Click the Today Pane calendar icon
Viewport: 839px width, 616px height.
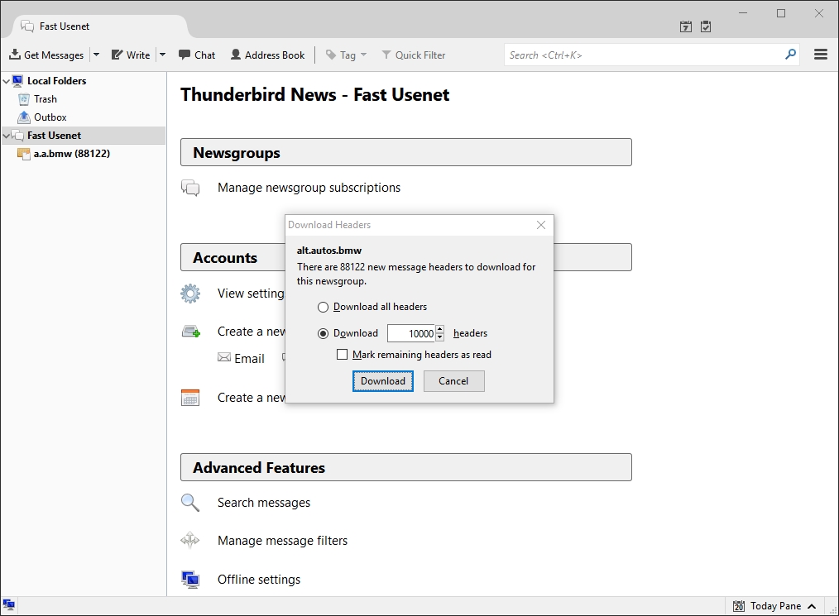pos(739,606)
